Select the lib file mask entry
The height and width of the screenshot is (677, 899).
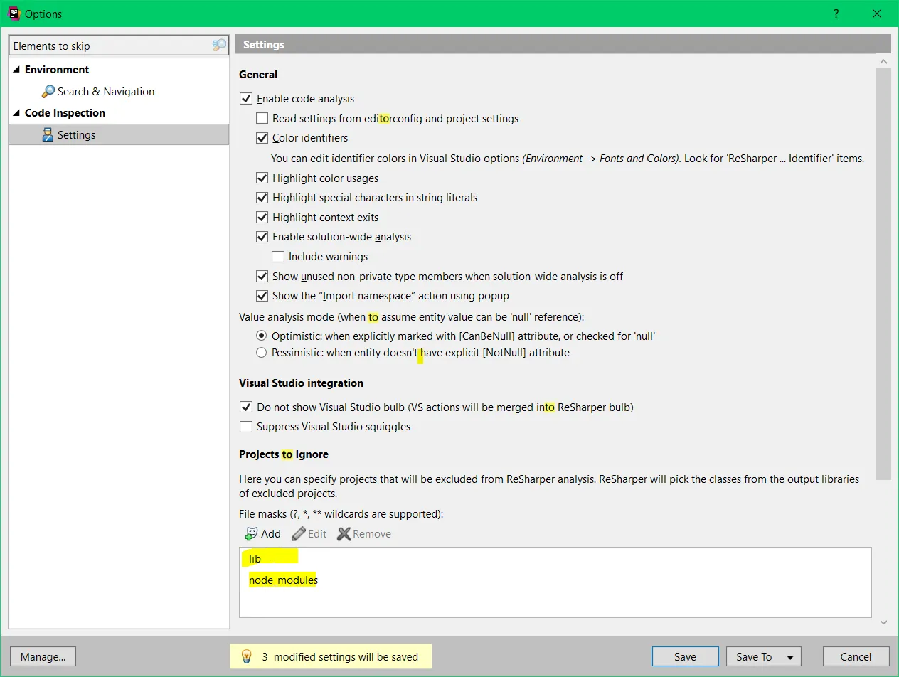pos(255,559)
